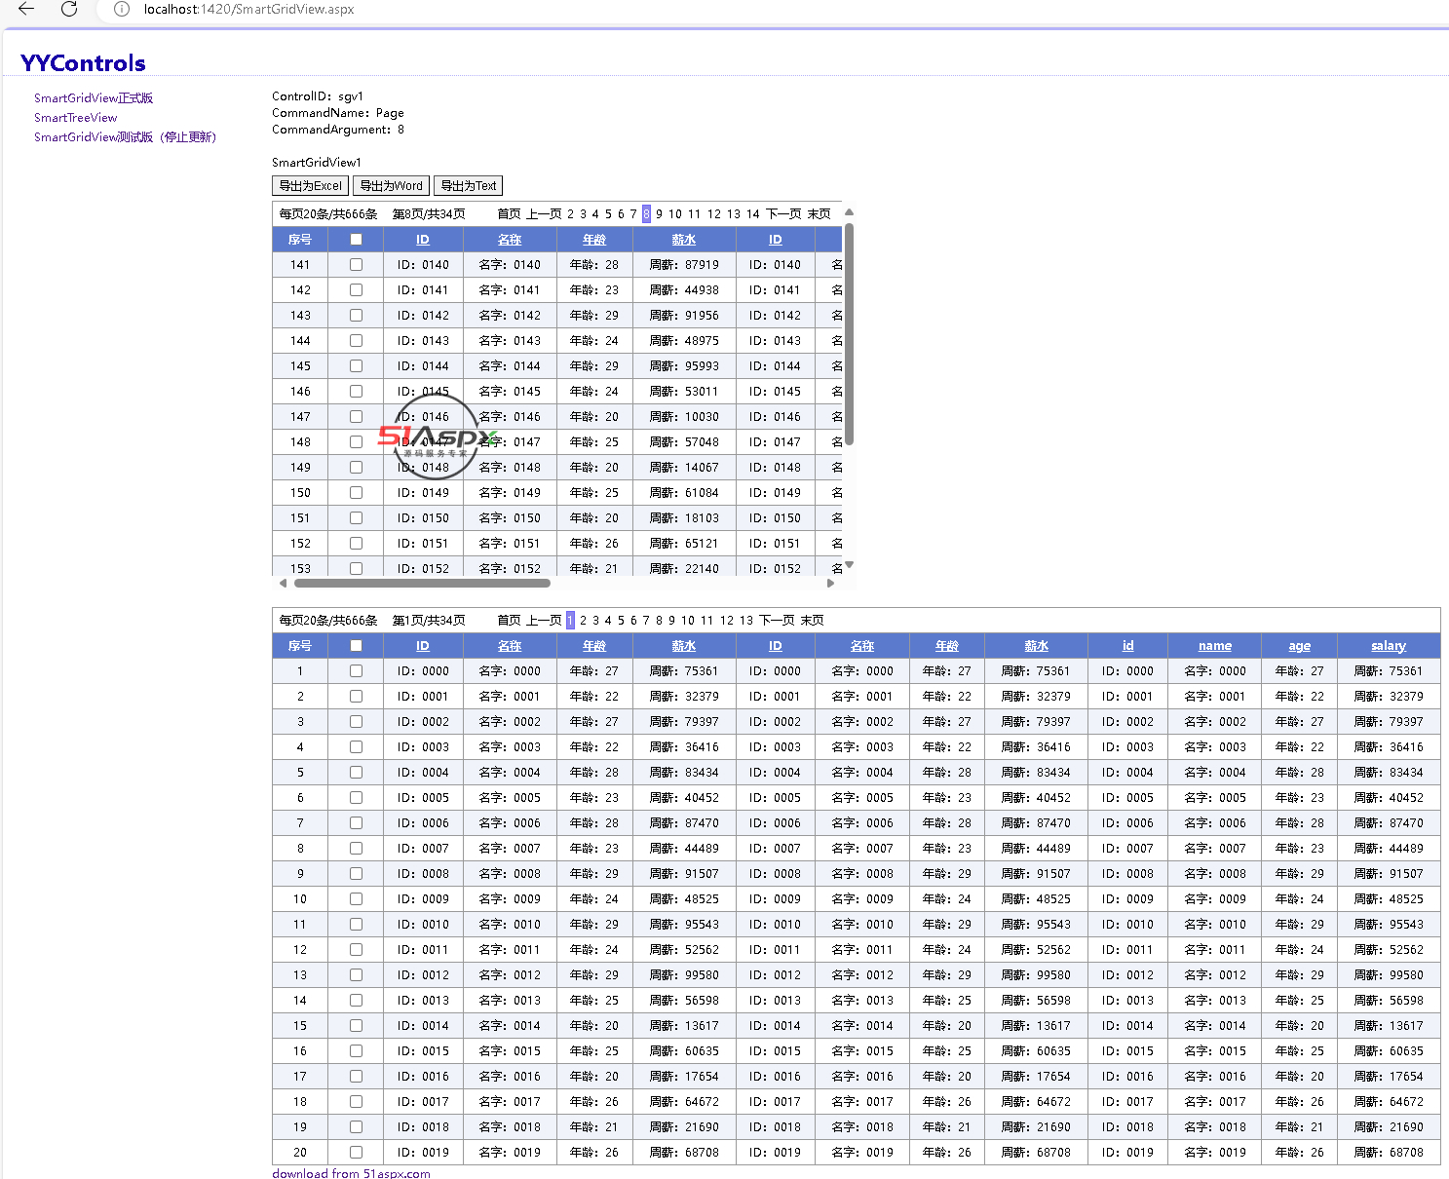1449x1179 pixels.
Task: Click the browser back arrow
Action: [26, 9]
